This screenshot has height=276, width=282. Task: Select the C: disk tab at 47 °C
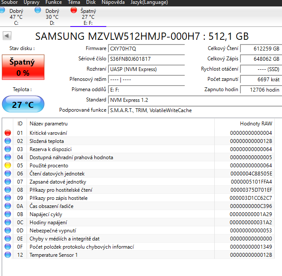click(x=16, y=17)
